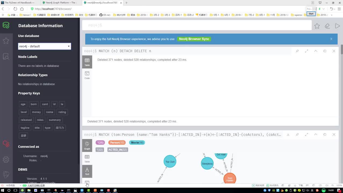Image resolution: width=343 pixels, height=193 pixels.
Task: Select the ACTED_IN(32) relationship chip
Action: point(118,150)
